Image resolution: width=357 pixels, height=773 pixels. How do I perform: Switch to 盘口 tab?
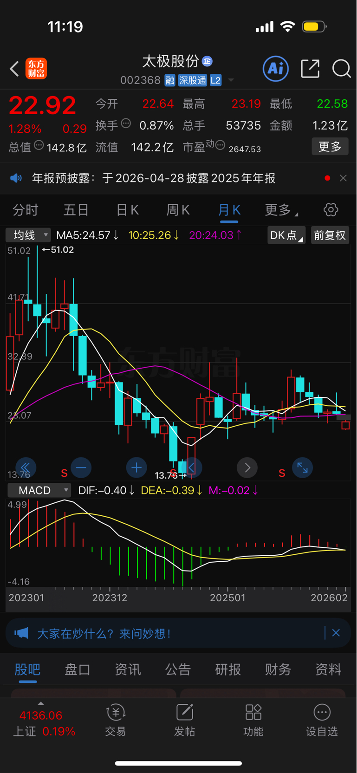(x=78, y=669)
